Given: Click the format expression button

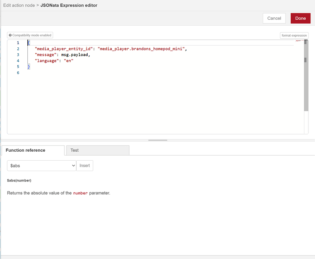Looking at the screenshot, I should click(294, 35).
